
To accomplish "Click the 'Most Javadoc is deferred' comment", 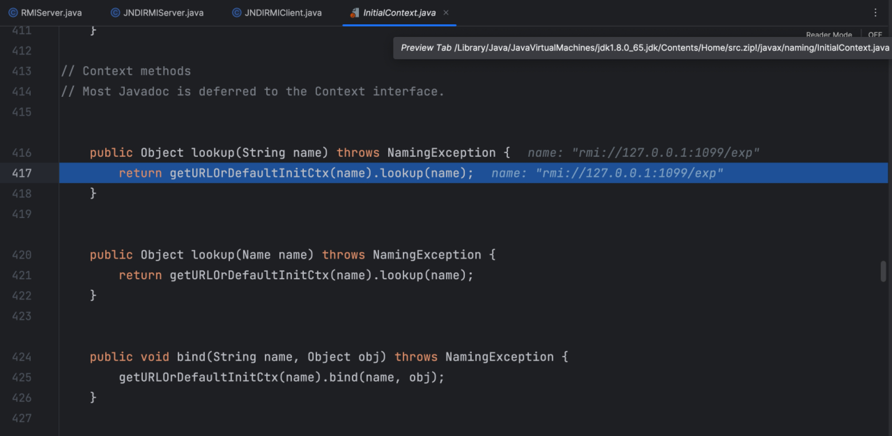I will [x=253, y=91].
